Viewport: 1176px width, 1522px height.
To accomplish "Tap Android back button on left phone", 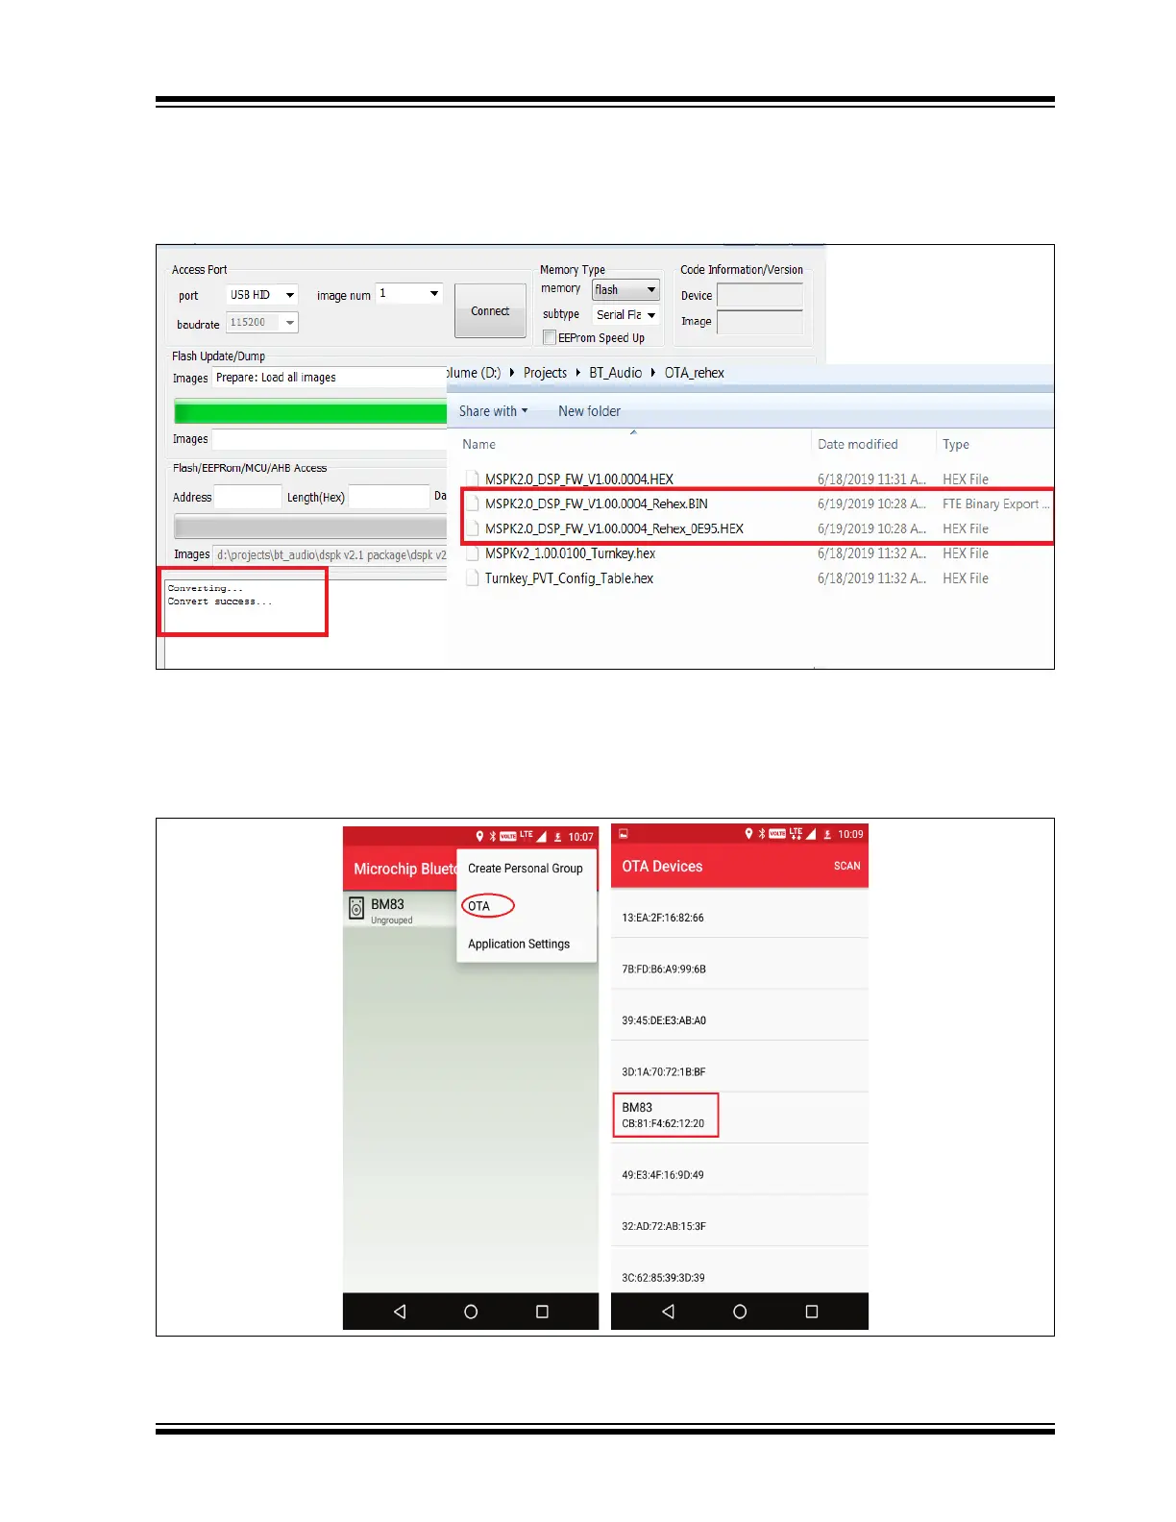I will click(400, 1312).
